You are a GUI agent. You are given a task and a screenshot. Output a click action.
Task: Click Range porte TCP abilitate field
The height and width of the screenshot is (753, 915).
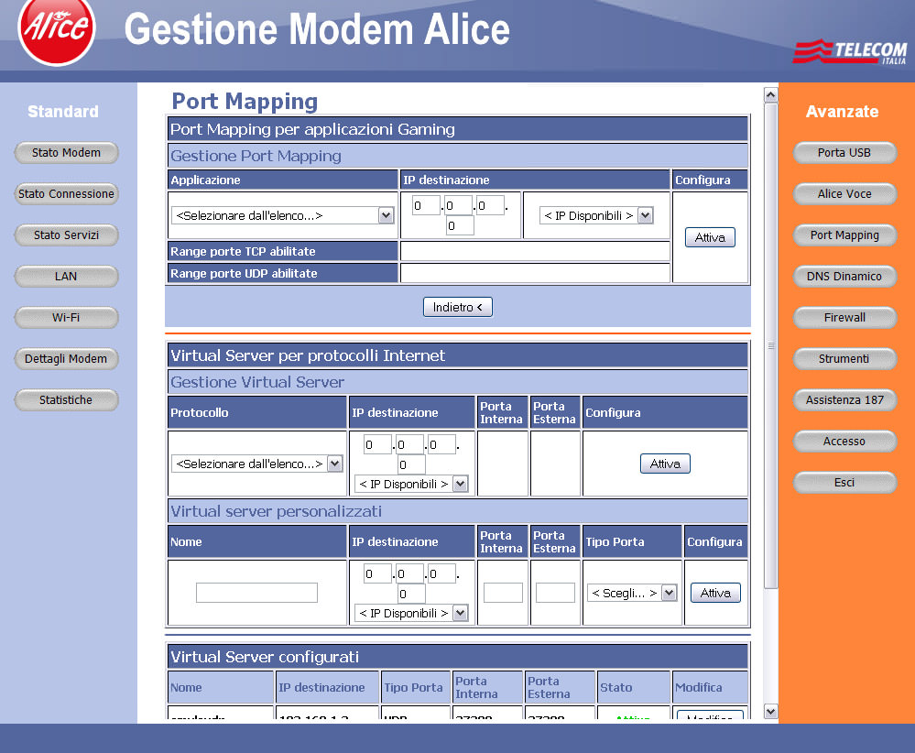point(535,251)
